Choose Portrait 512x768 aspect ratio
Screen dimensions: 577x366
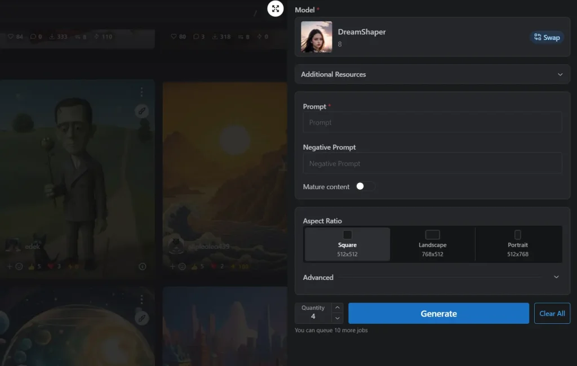tap(518, 244)
